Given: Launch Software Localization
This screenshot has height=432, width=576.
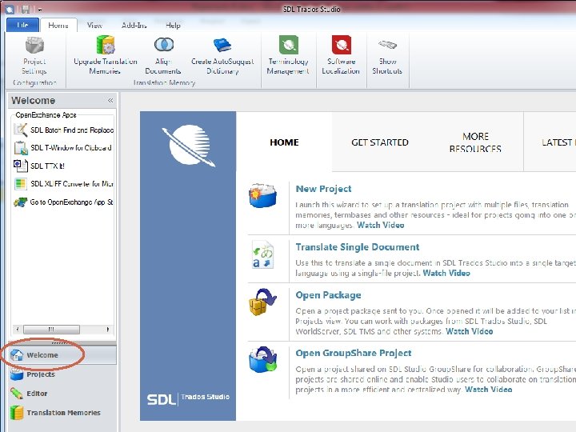Looking at the screenshot, I should coord(341,55).
